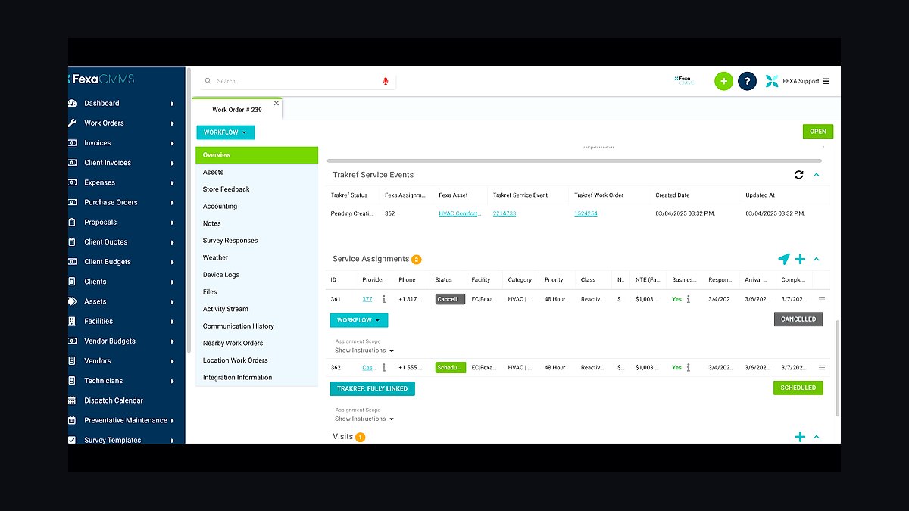
Task: Open provider link 377 for assignment 361
Action: pos(369,299)
